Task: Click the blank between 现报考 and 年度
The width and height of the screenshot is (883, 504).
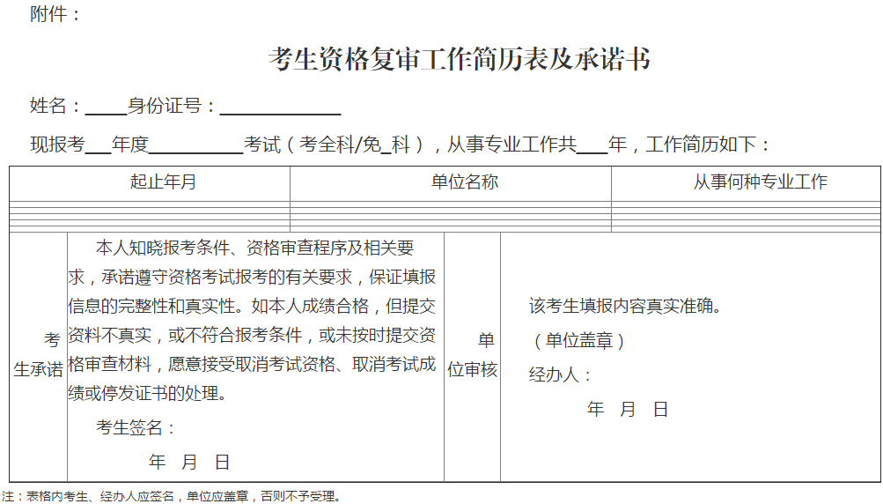Action: tap(98, 145)
